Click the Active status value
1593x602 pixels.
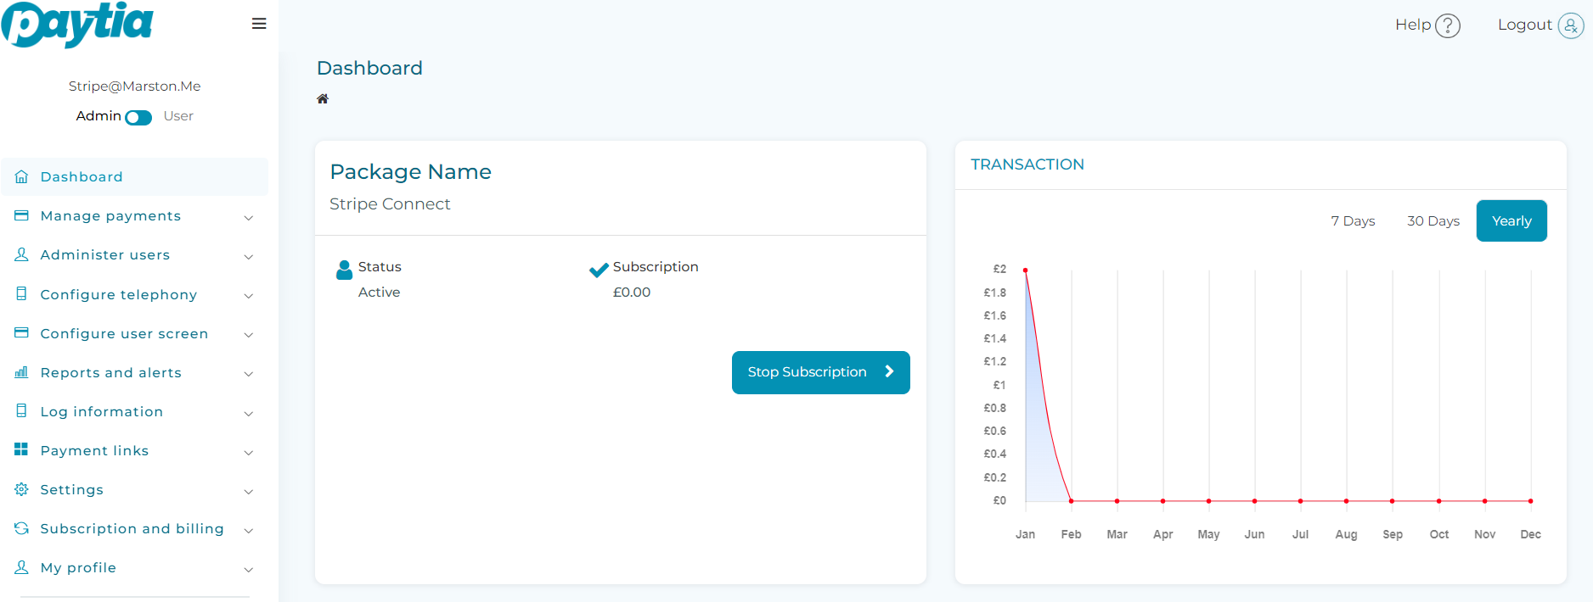click(379, 292)
